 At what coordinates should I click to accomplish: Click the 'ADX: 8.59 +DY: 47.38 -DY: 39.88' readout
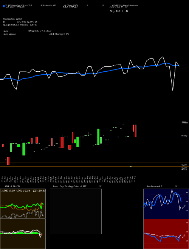[23, 191]
